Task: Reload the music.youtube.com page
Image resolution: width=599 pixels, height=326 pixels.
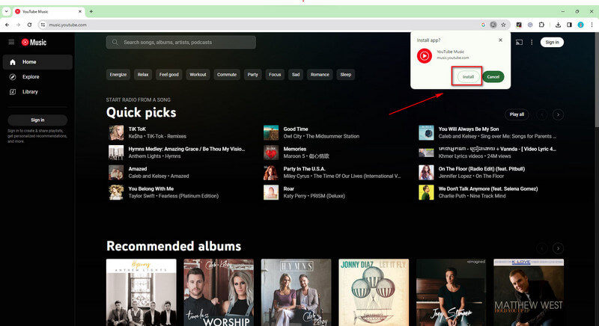Action: pos(29,25)
